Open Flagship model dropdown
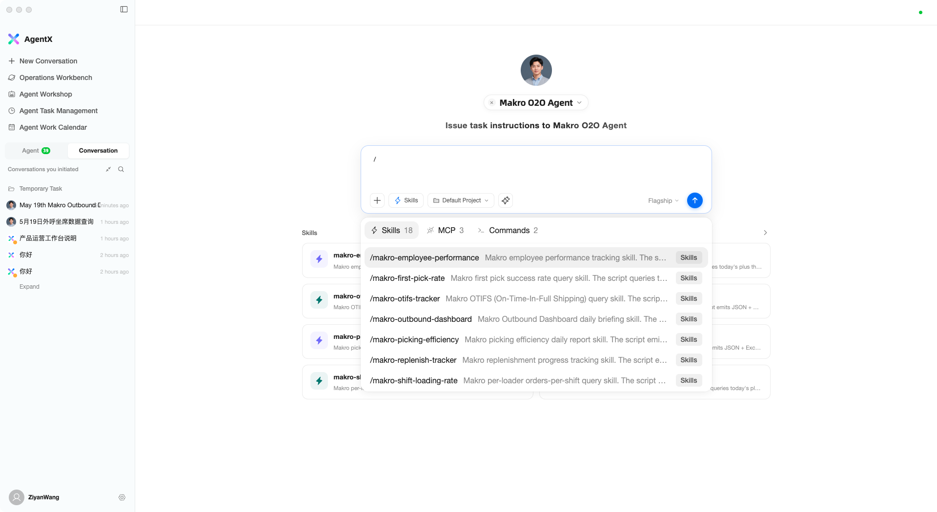This screenshot has height=512, width=937. pyautogui.click(x=663, y=201)
